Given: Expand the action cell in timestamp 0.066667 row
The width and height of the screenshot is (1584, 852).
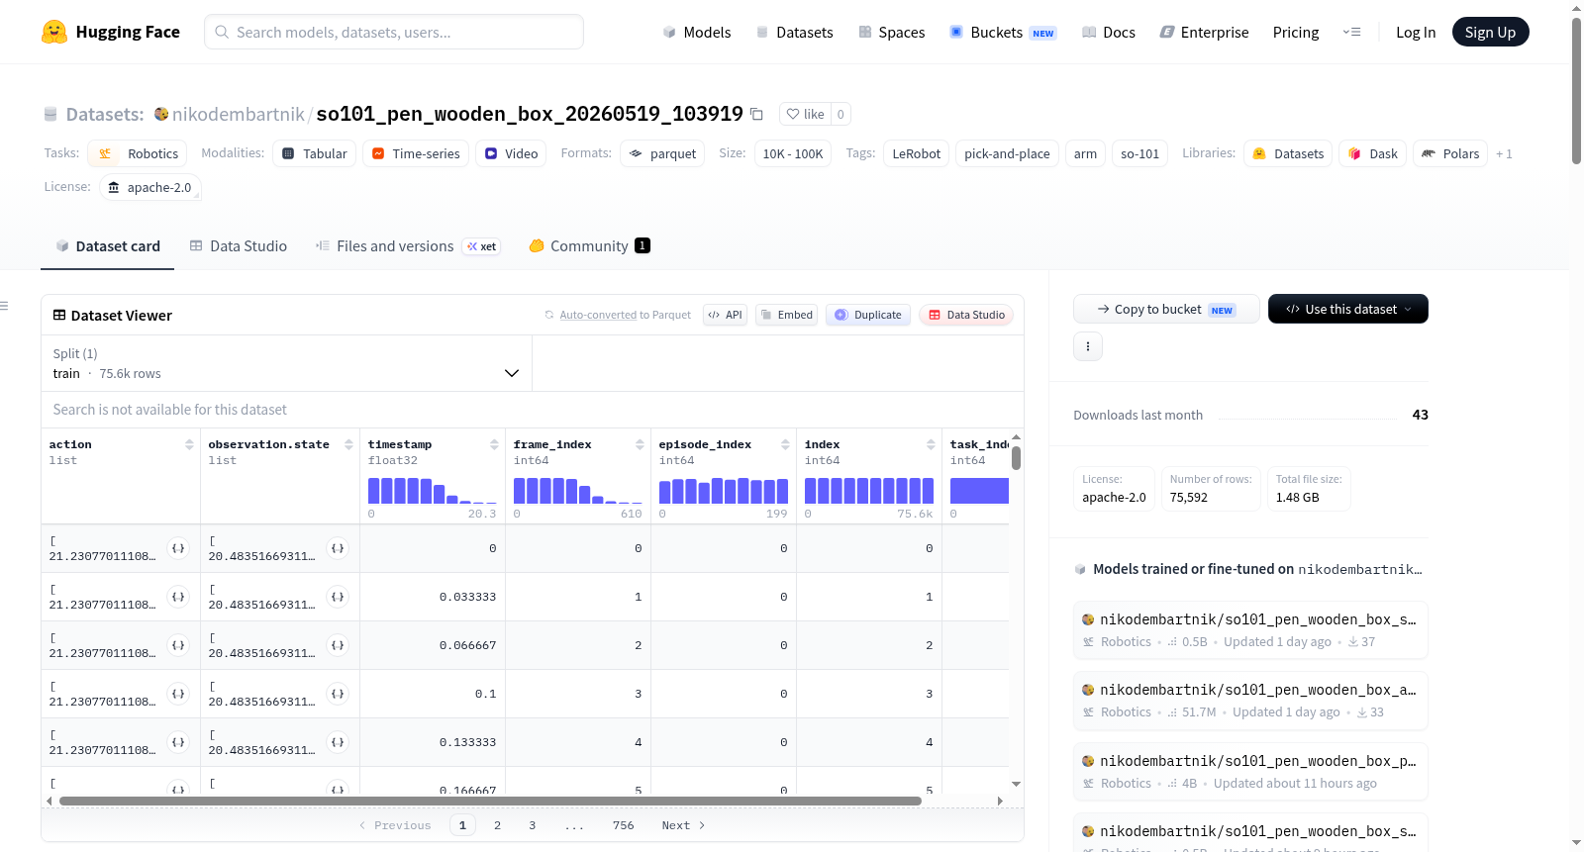Looking at the screenshot, I should 178,645.
